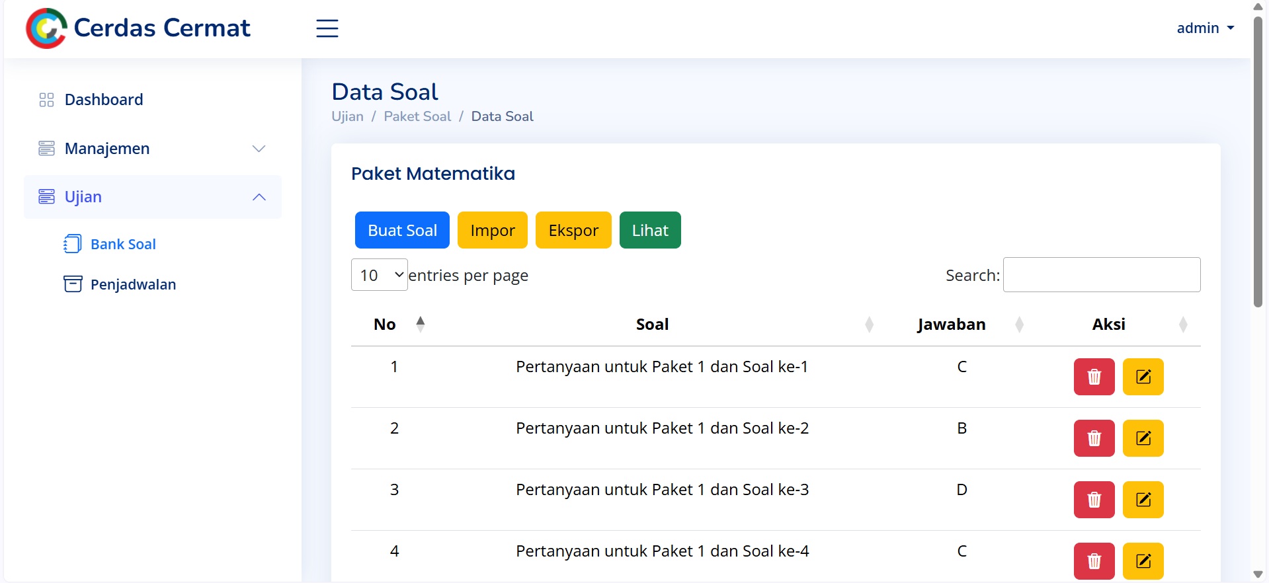The width and height of the screenshot is (1269, 583).
Task: Delete soal ke-1 with the trash icon
Action: coord(1094,377)
